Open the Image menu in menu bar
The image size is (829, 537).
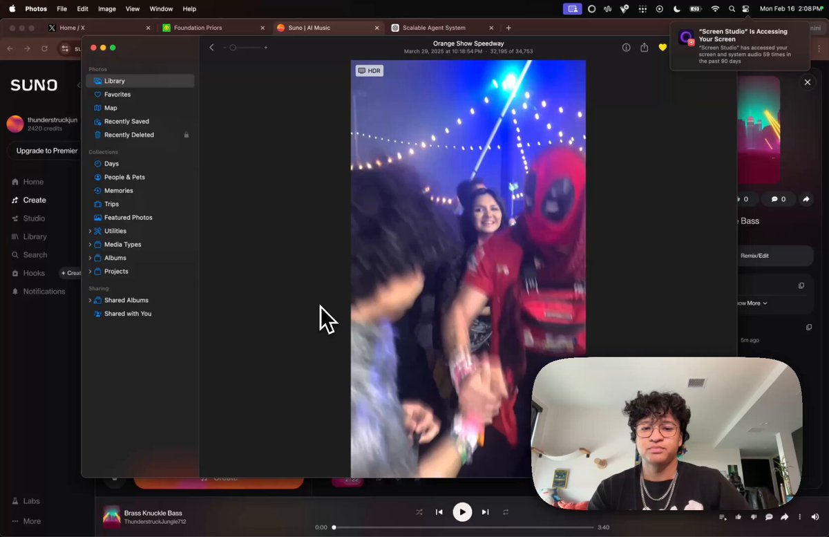(x=107, y=9)
